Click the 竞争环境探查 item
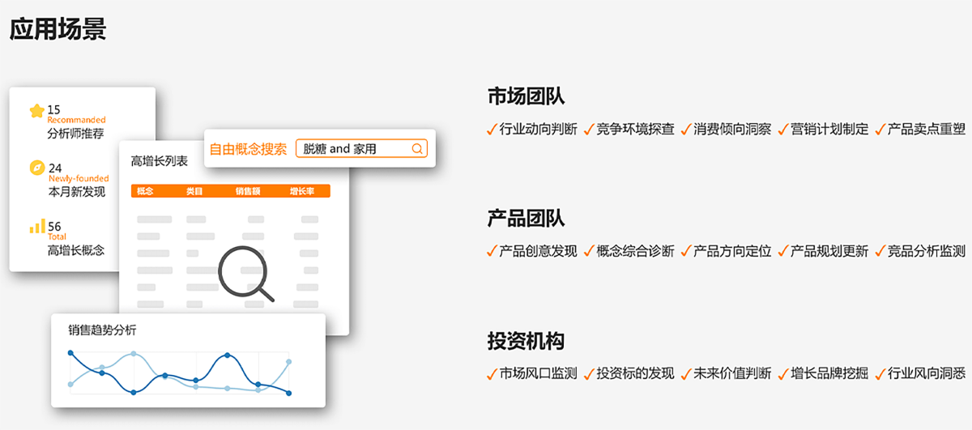Image resolution: width=972 pixels, height=430 pixels. tap(635, 130)
